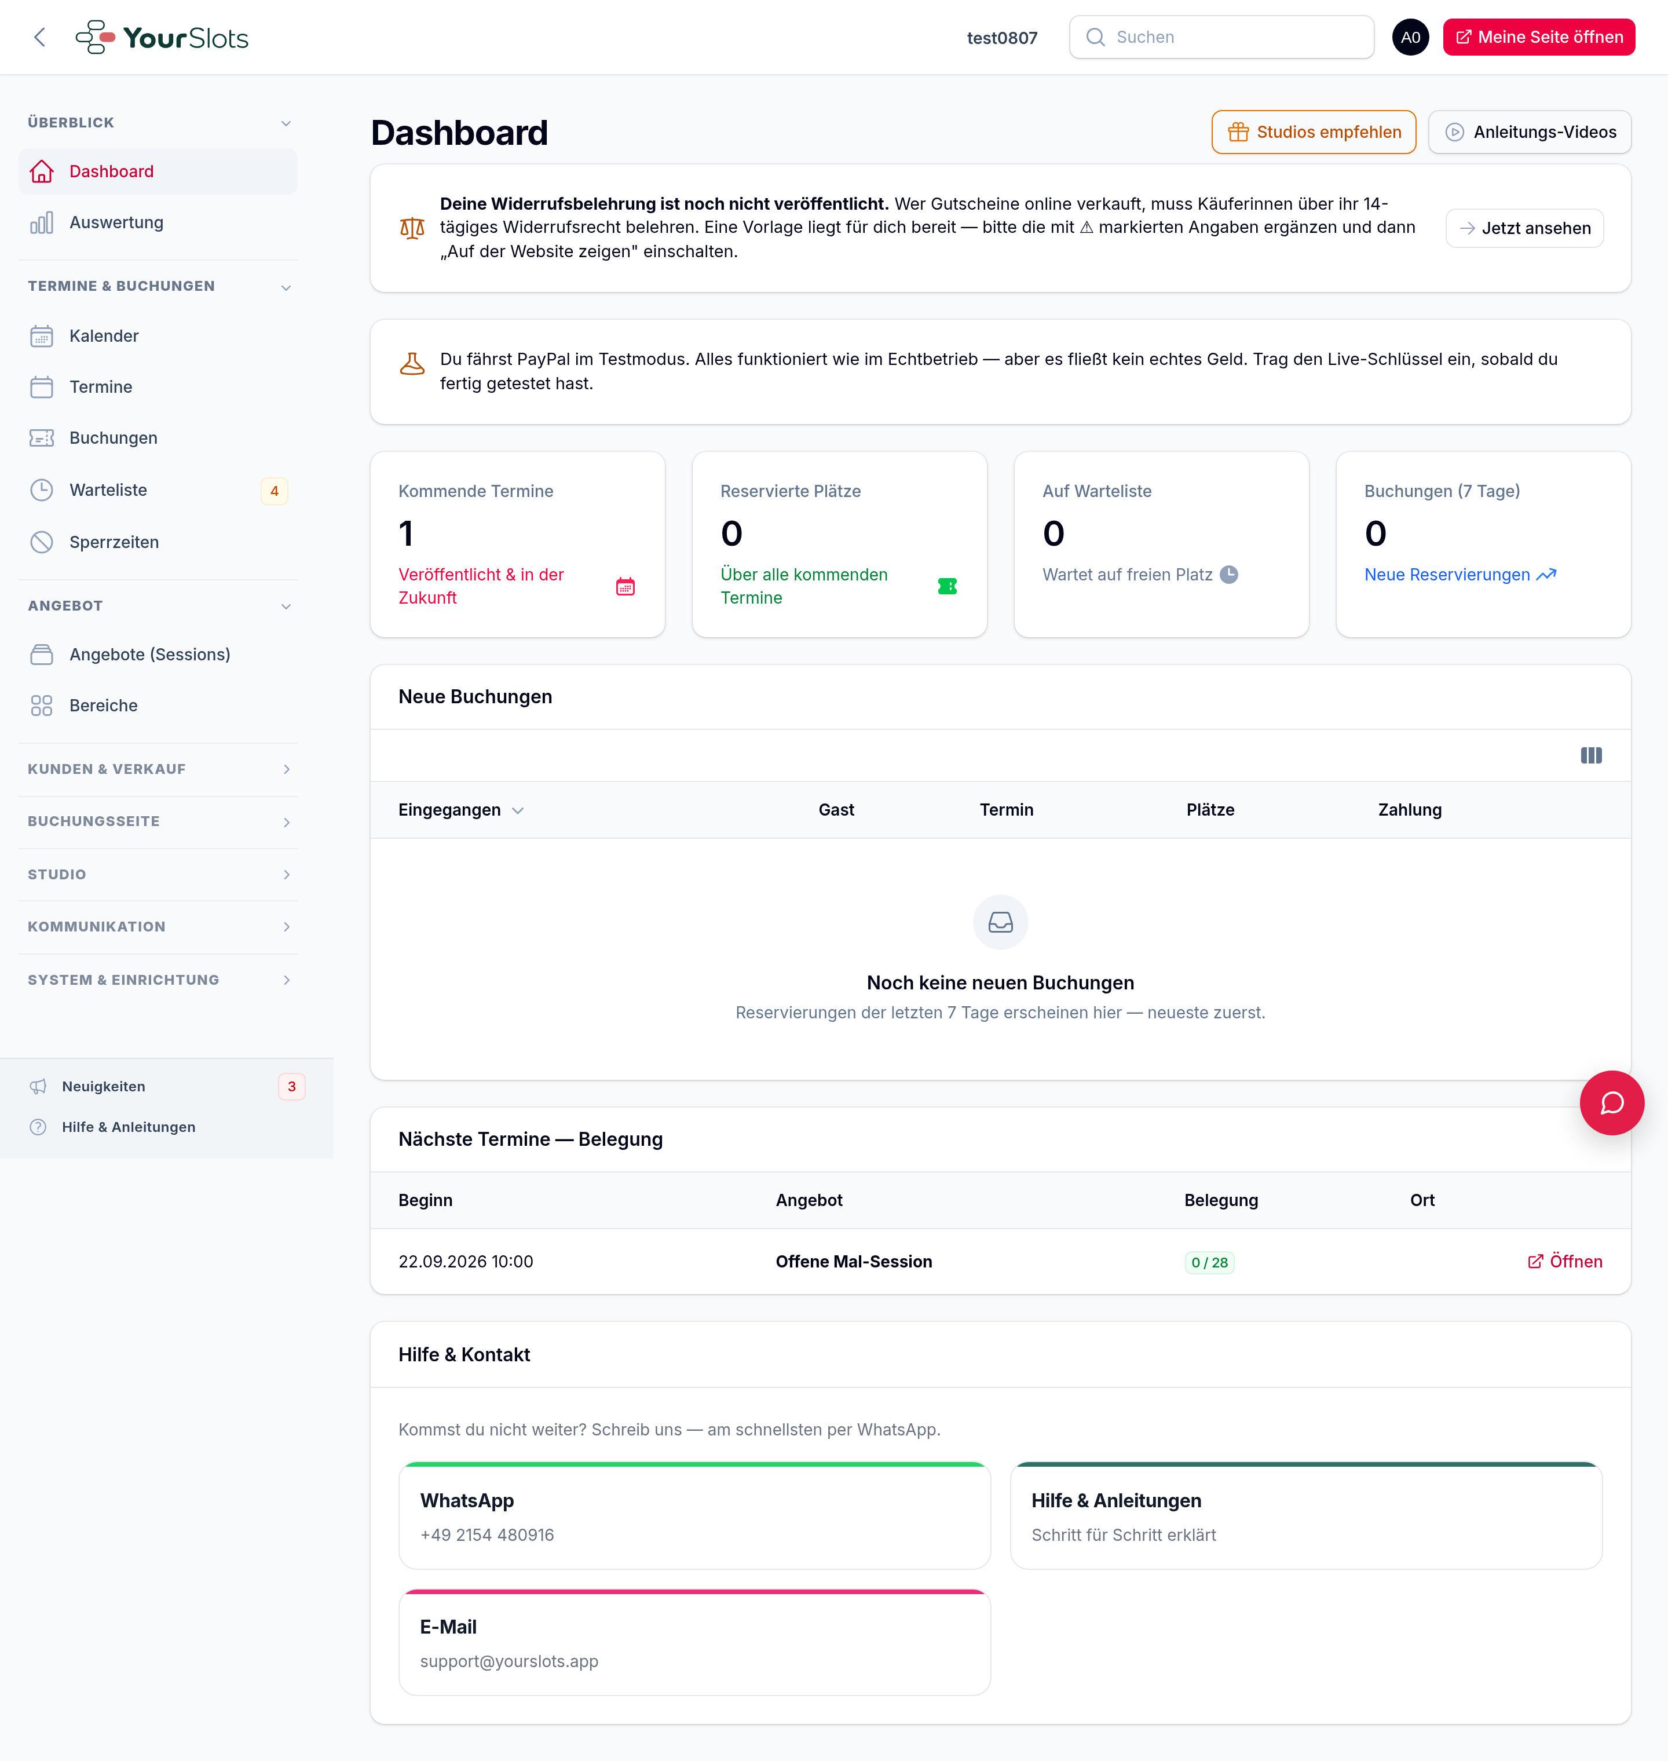Click the search magnifier icon

1095,37
